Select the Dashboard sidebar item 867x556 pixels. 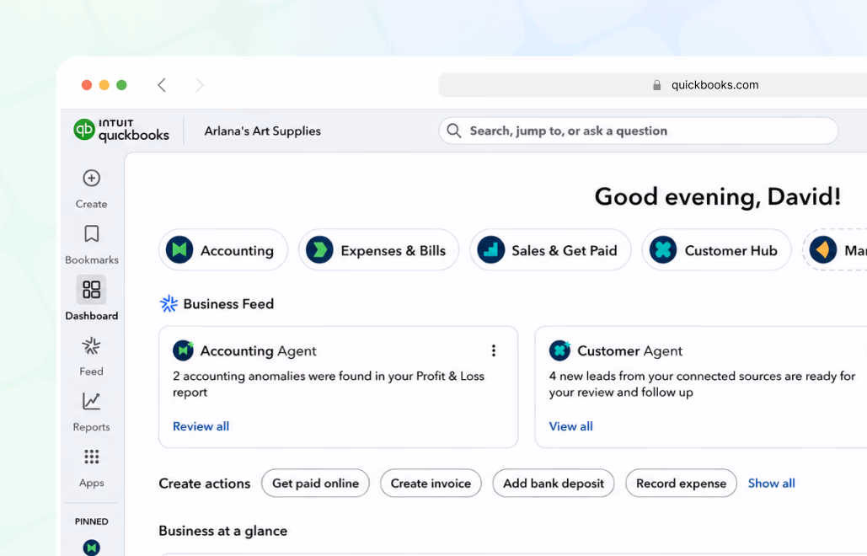tap(91, 299)
